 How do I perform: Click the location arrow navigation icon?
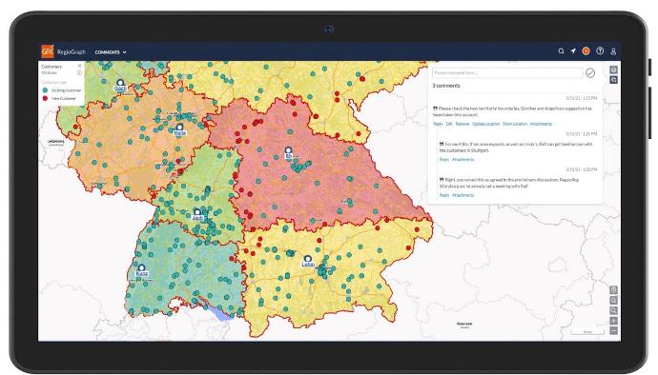[x=573, y=51]
